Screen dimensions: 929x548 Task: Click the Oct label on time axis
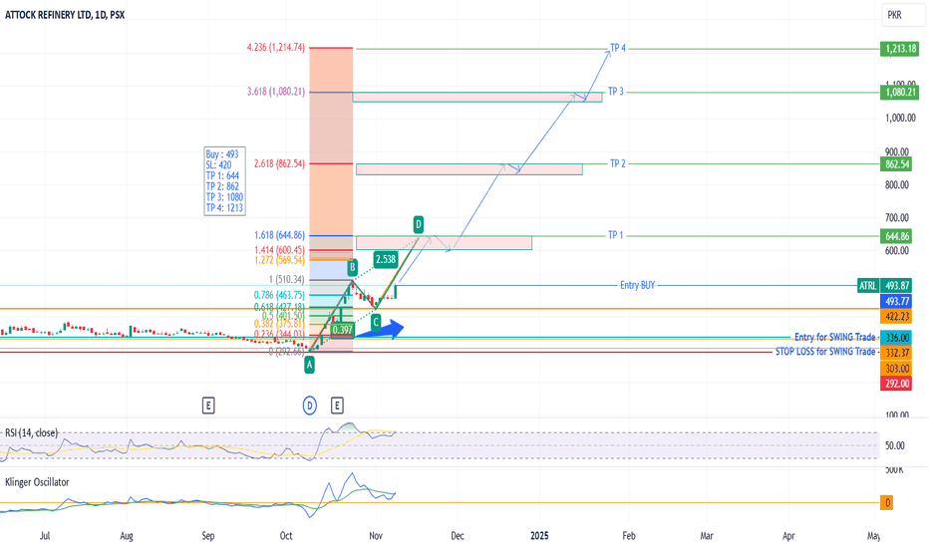[x=286, y=536]
